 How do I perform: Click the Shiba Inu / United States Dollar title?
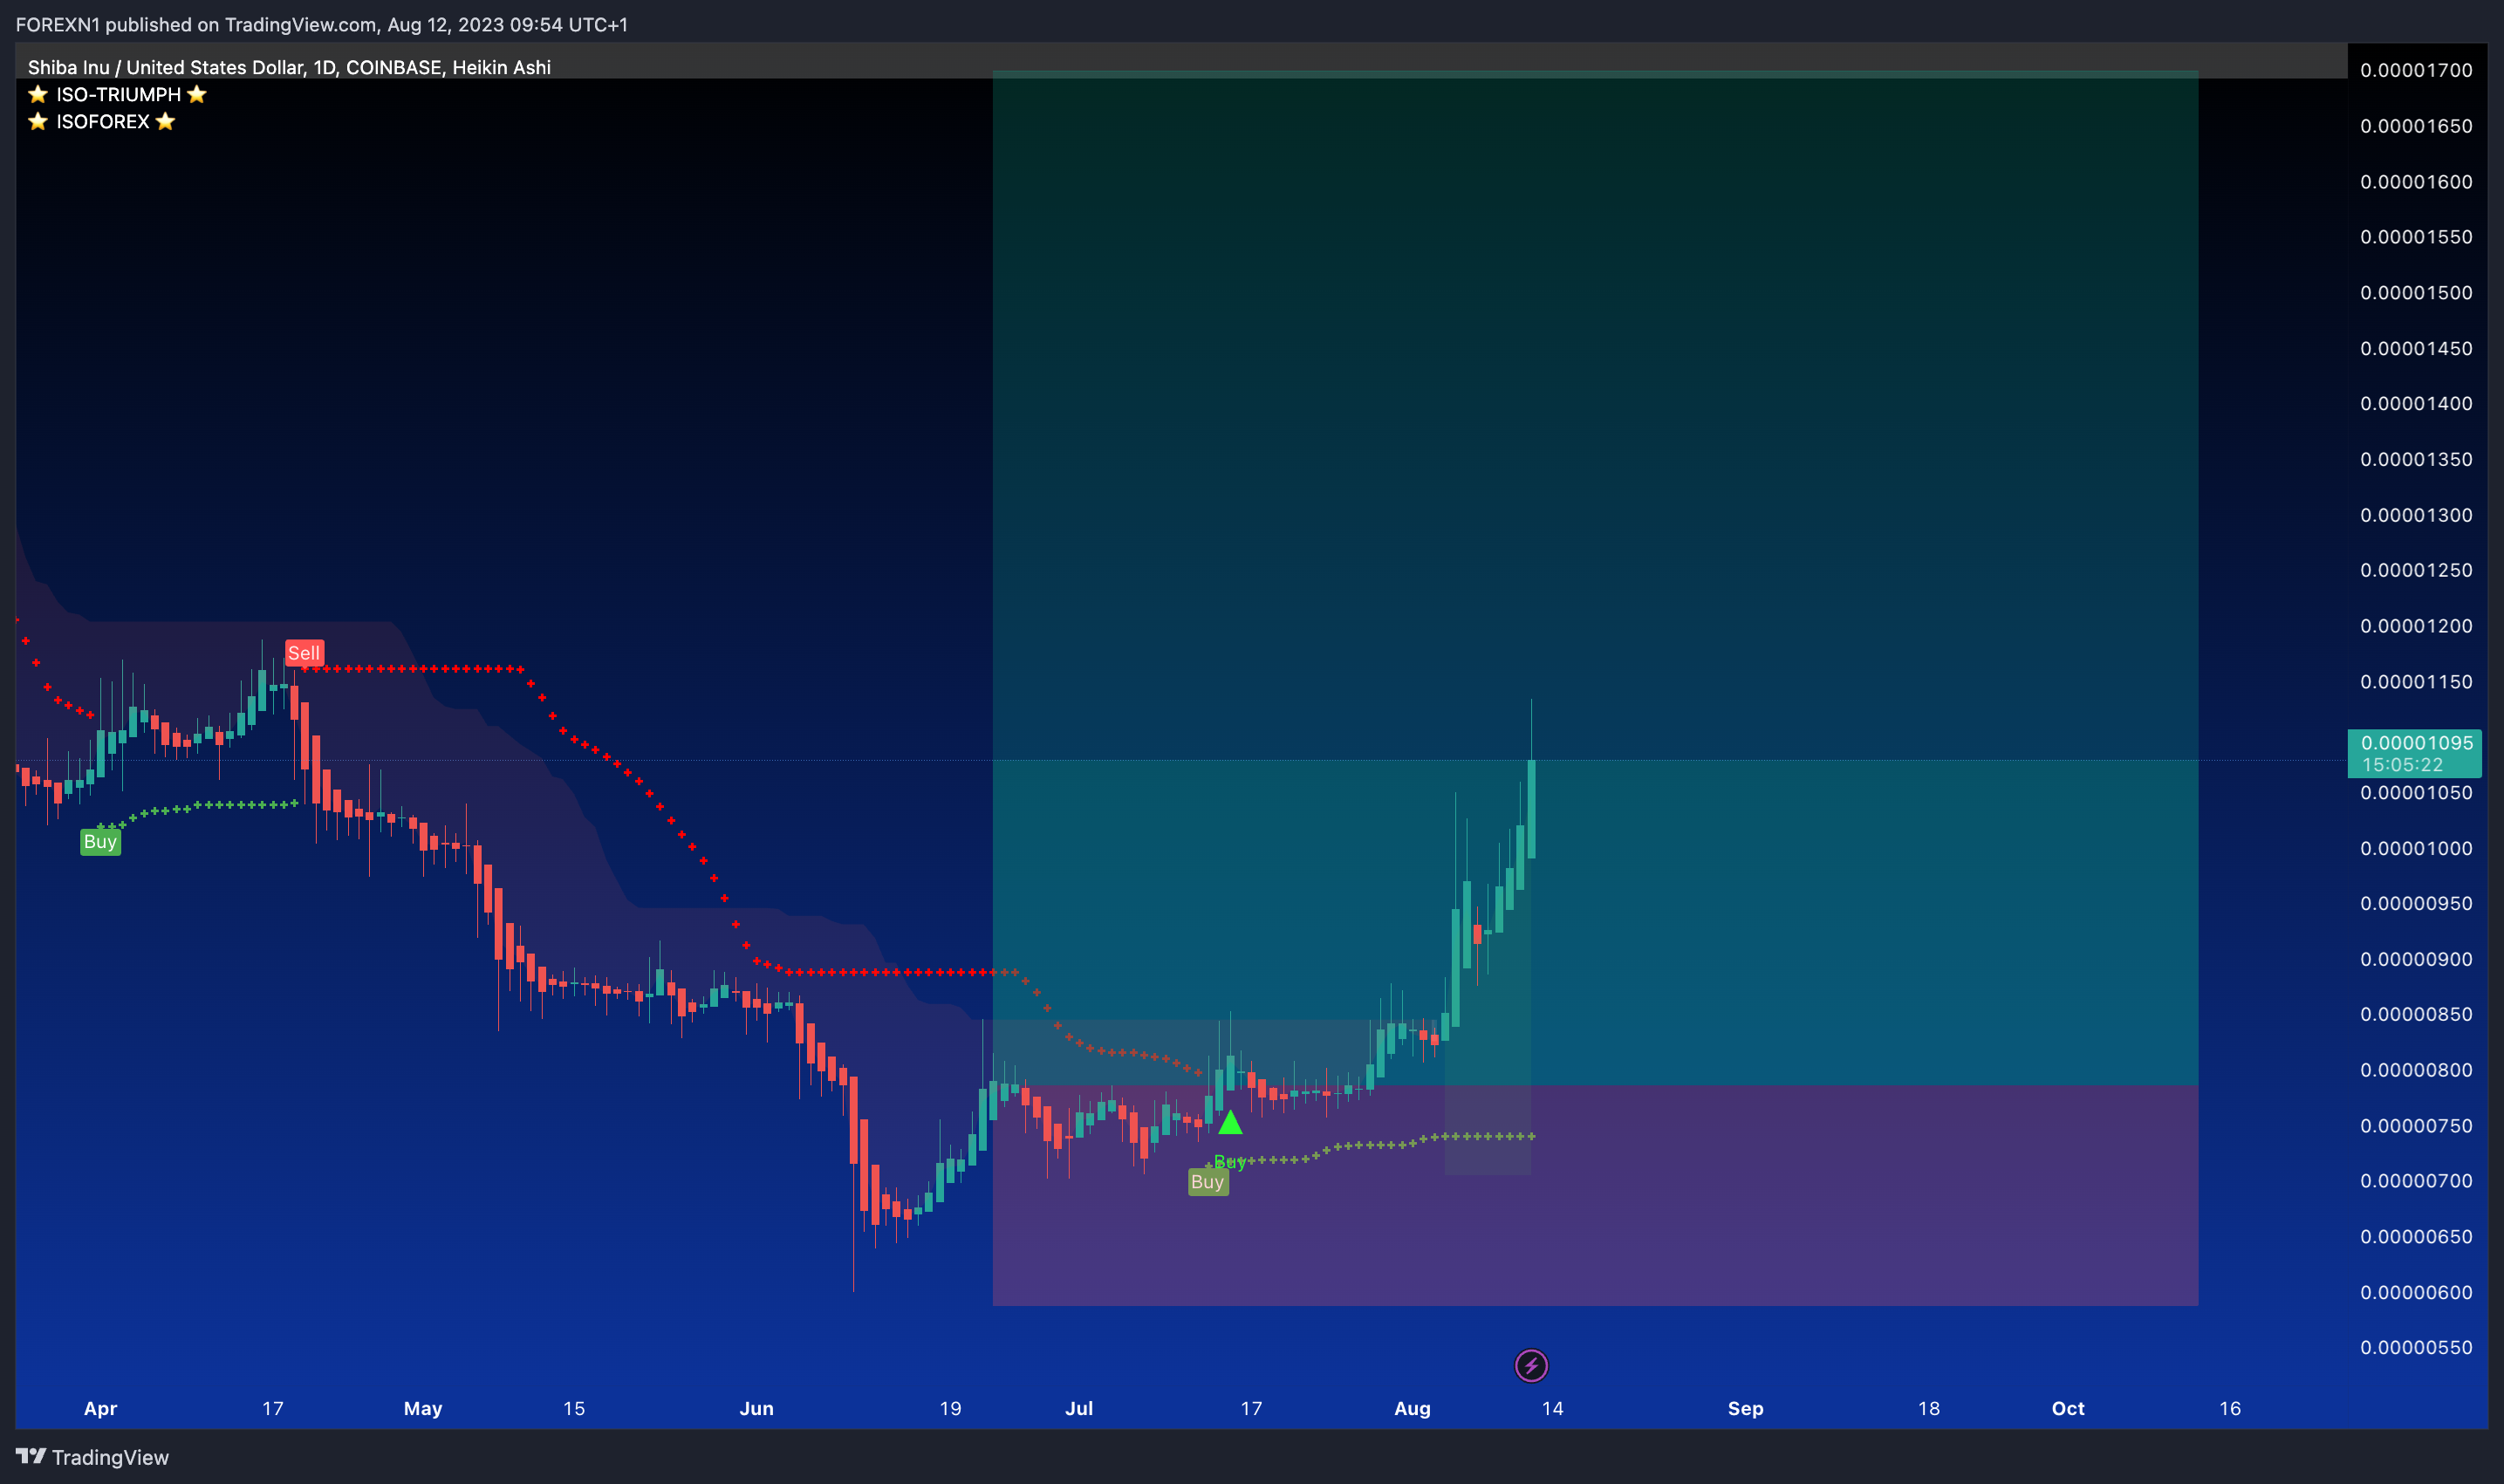click(289, 67)
